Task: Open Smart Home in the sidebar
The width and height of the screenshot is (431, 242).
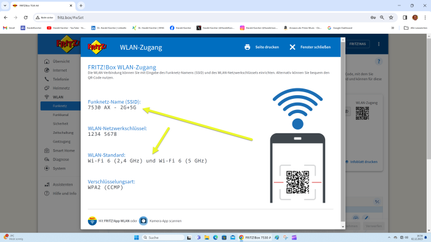Action: tap(63, 150)
